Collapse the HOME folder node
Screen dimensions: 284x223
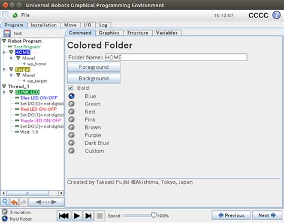[x=11, y=52]
